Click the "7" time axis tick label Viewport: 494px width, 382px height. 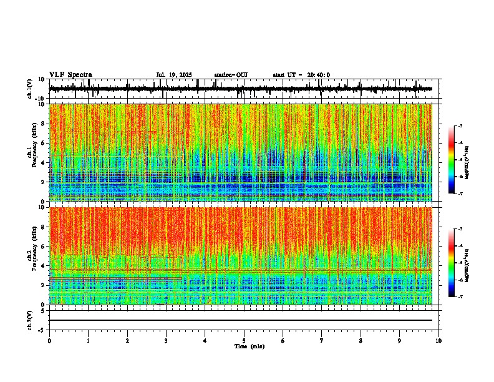(x=322, y=341)
